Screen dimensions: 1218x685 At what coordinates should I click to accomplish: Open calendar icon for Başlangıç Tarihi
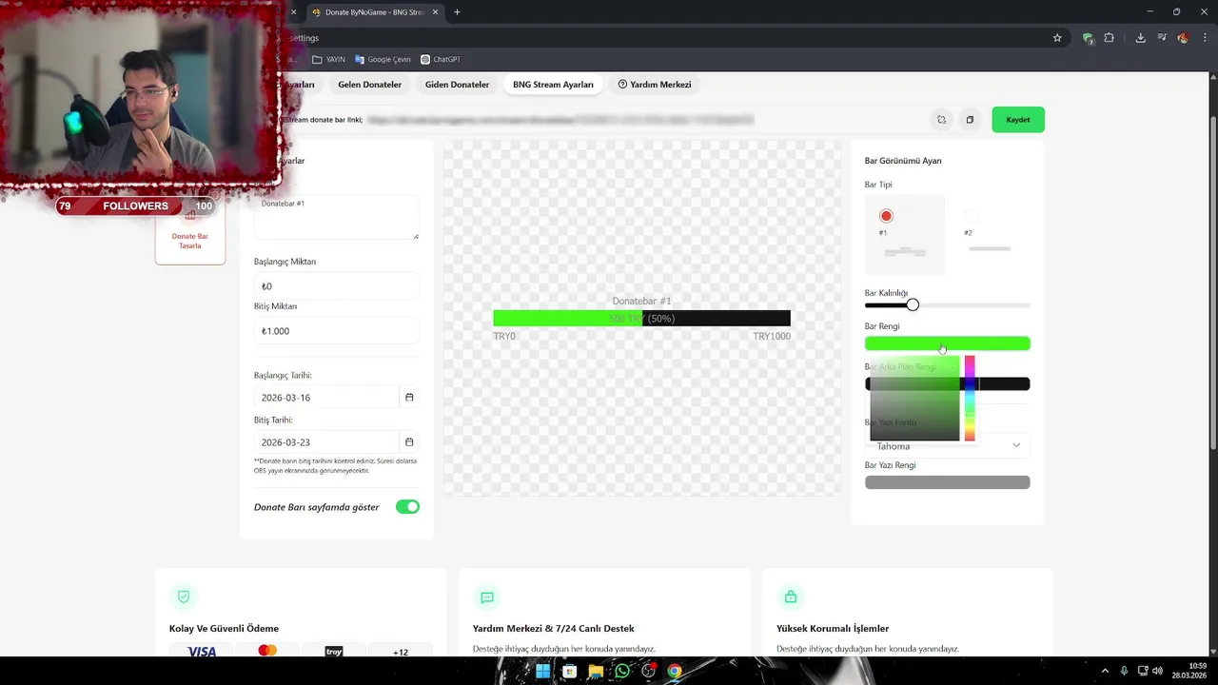click(409, 398)
